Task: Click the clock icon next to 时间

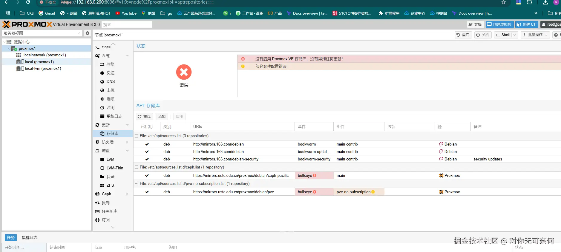Action: (x=102, y=108)
